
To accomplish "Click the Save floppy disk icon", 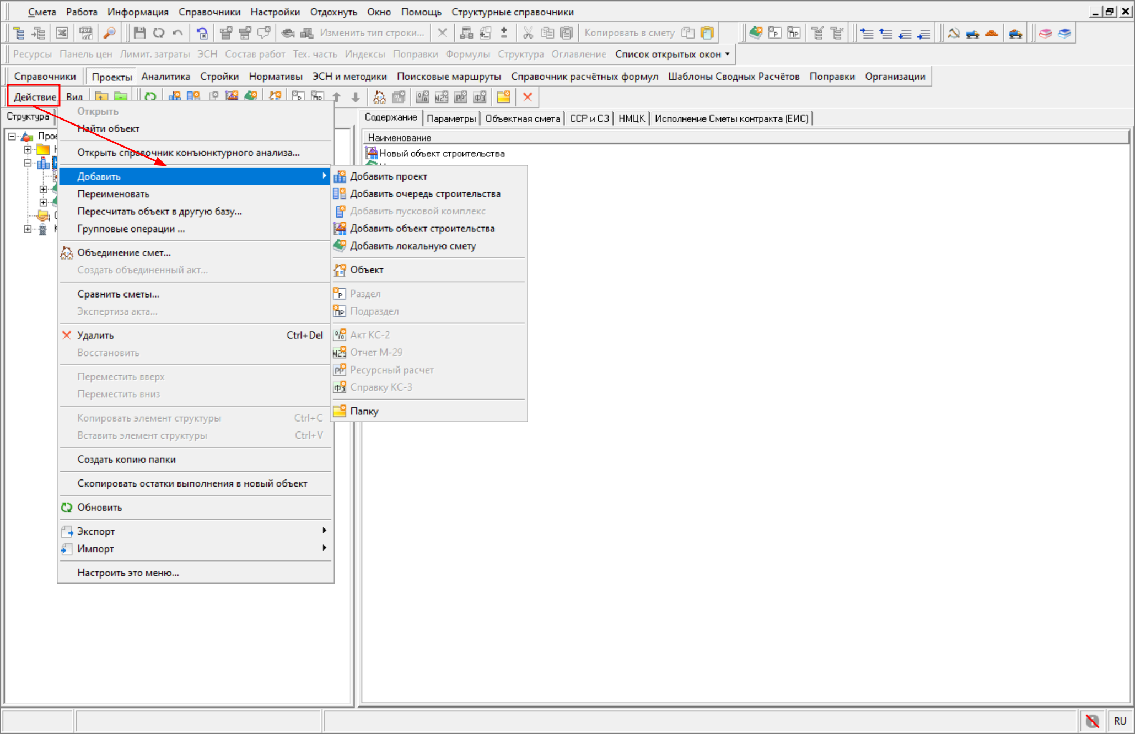I will tap(139, 33).
